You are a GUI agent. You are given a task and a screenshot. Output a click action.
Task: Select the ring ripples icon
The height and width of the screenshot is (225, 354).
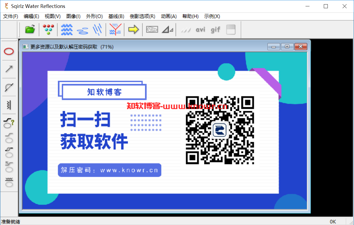[x=83, y=31]
